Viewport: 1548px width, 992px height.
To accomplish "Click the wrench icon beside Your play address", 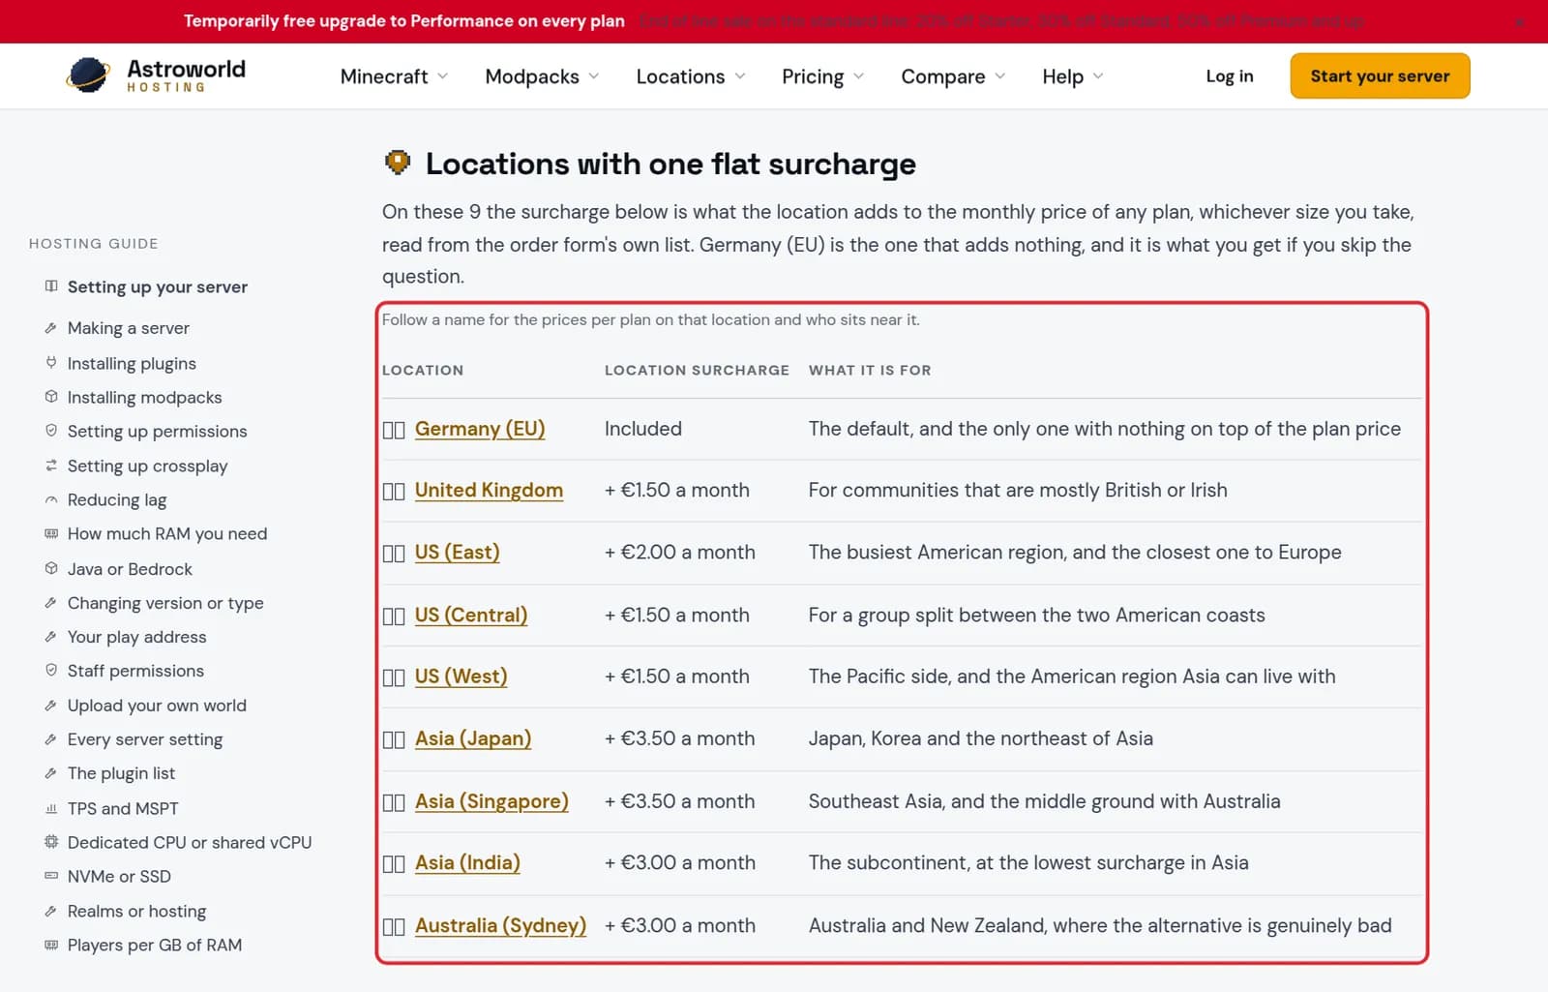I will tap(51, 637).
